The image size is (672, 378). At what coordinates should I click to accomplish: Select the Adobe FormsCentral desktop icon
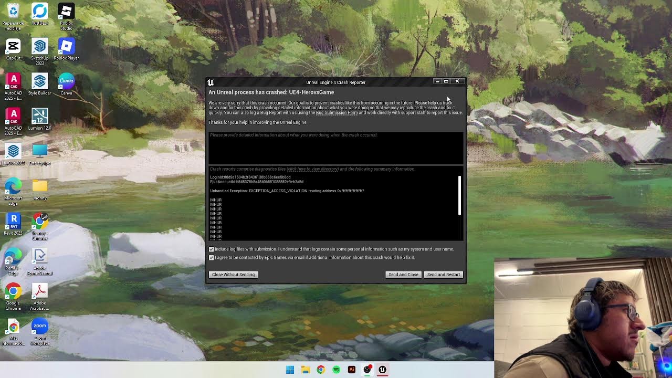(40, 261)
